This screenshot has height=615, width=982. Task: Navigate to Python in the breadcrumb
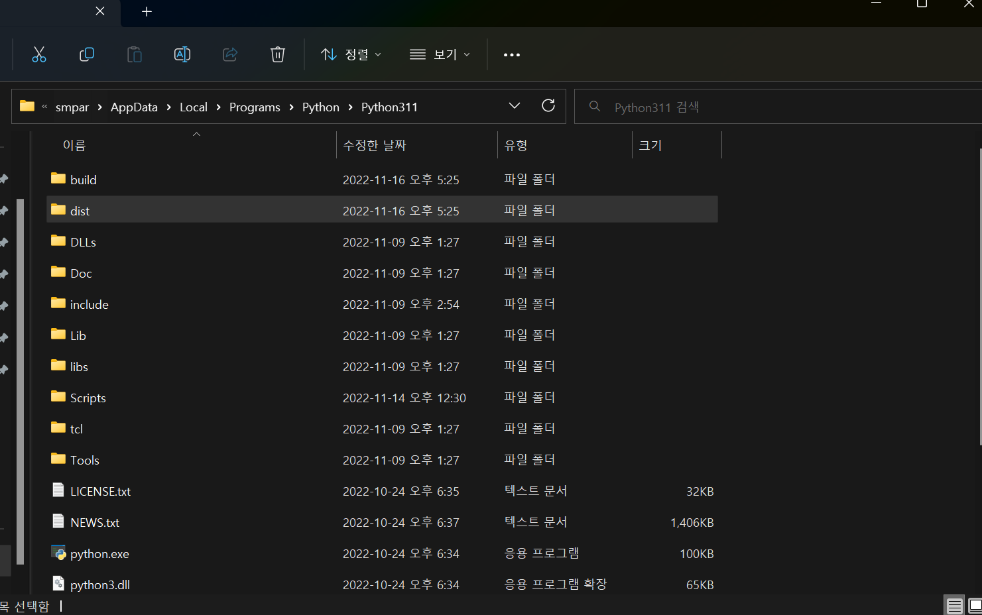pos(321,107)
